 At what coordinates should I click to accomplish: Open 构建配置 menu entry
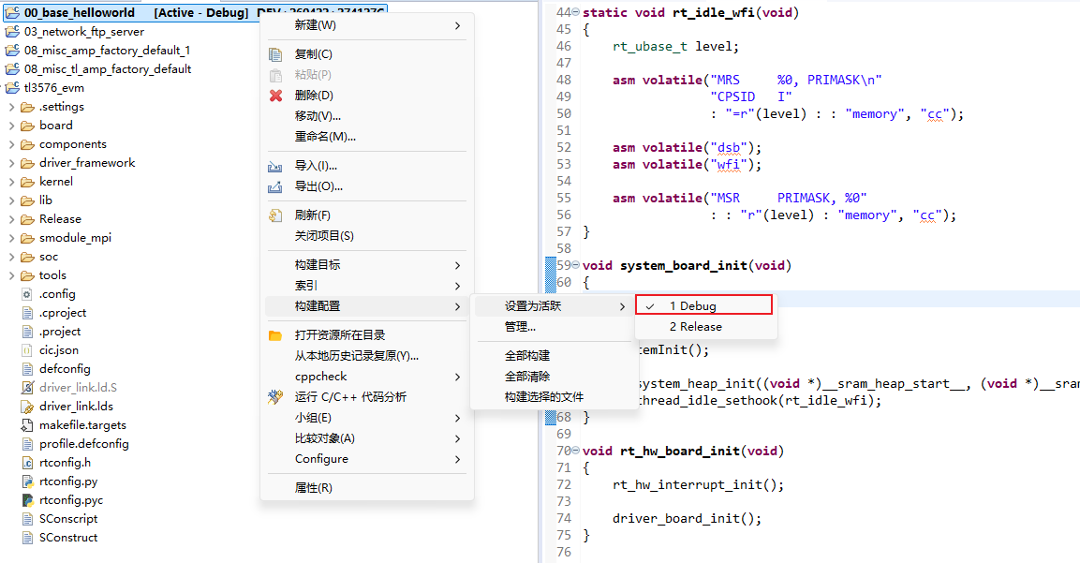click(367, 306)
